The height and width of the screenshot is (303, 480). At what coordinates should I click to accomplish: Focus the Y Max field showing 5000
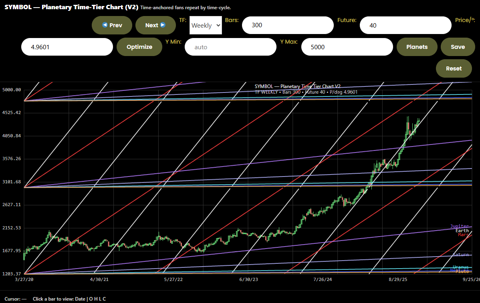click(347, 47)
